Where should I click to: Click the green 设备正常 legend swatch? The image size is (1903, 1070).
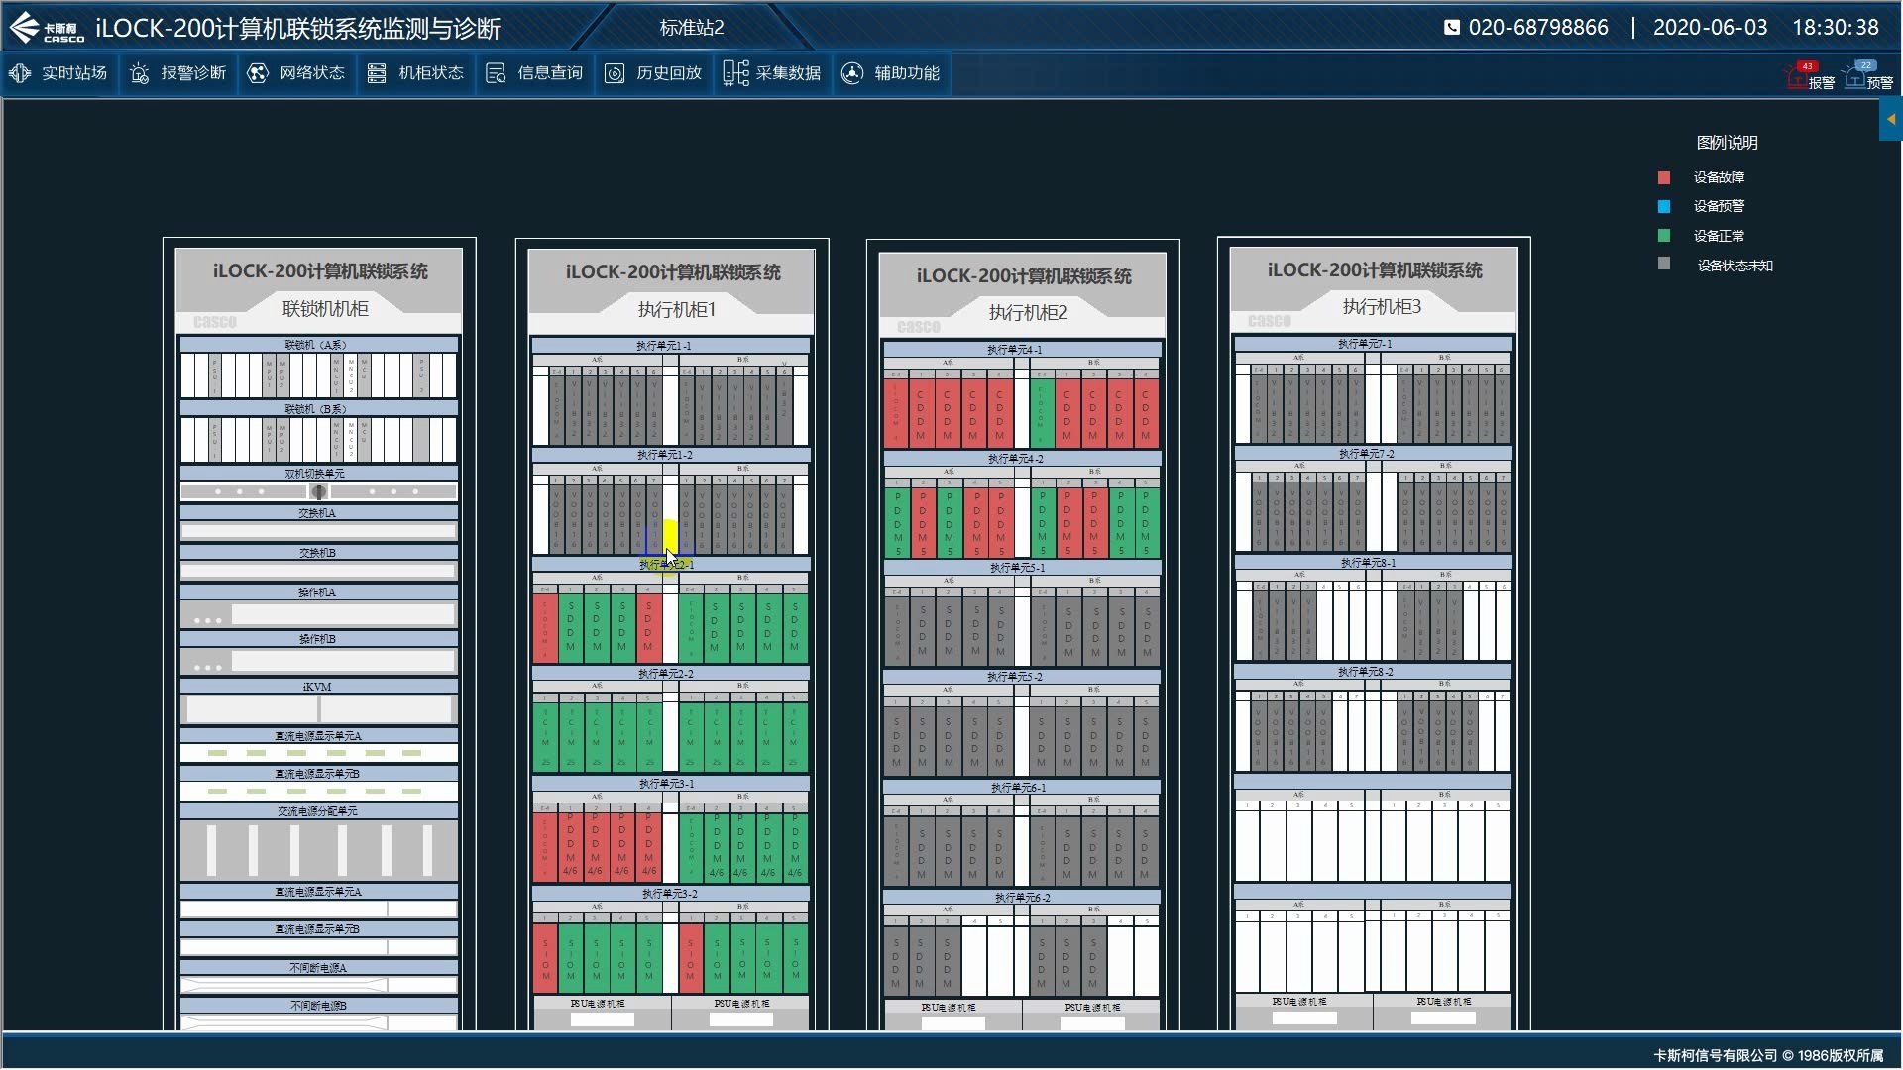[x=1664, y=236]
